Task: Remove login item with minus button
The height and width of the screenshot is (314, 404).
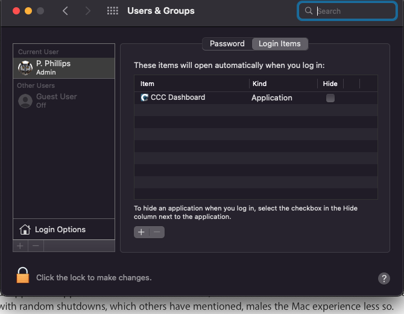Action: point(156,232)
